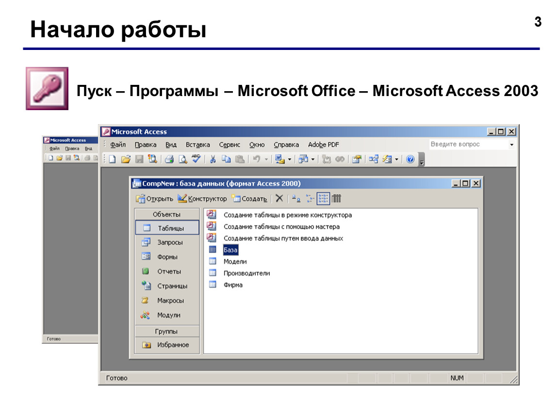Select Макросы in the objects pane
558x419 pixels.
167,301
